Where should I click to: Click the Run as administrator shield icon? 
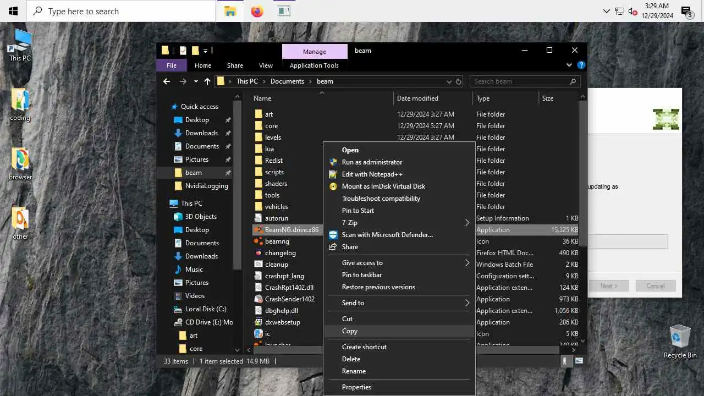333,162
